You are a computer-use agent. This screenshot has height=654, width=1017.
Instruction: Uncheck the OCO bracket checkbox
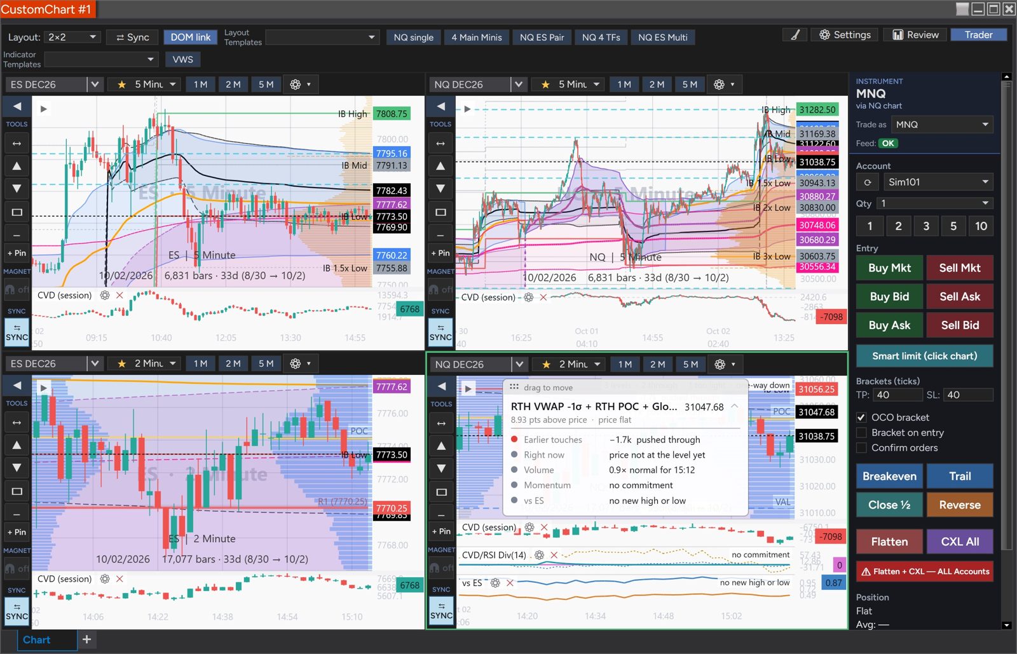click(861, 418)
